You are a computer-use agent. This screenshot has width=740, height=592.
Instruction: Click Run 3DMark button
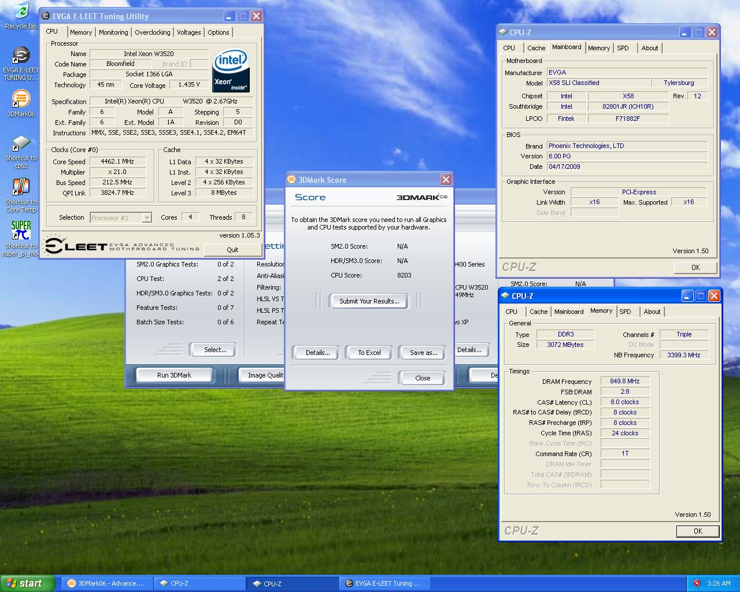(x=174, y=375)
